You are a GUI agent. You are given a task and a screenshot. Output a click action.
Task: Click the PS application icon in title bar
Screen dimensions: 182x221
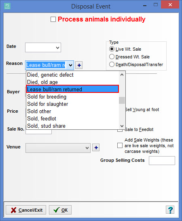pyautogui.click(x=7, y=6)
